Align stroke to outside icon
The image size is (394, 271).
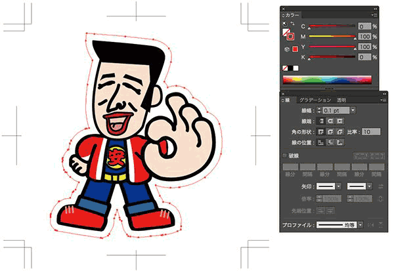(x=339, y=142)
